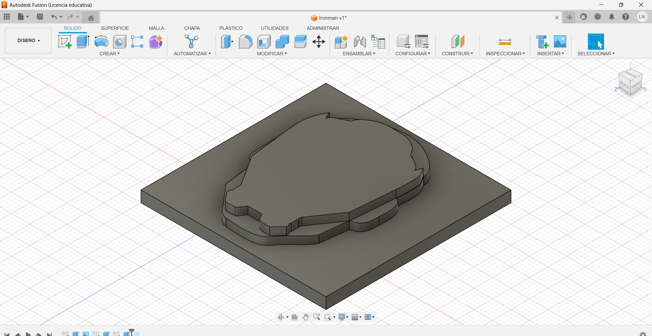This screenshot has height=336, width=652.
Task: Select the Measure ruler tool
Action: (505, 42)
